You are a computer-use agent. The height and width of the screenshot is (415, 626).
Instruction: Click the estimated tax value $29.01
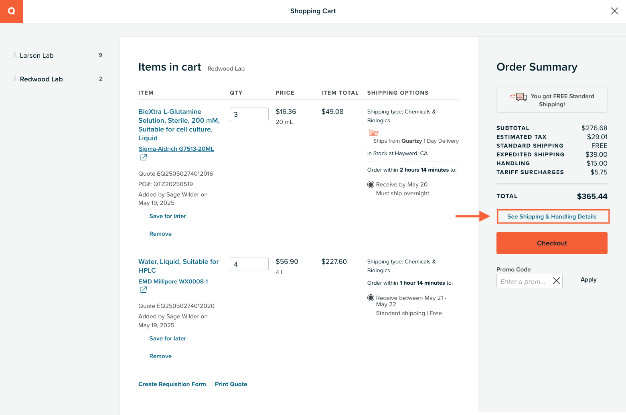coord(597,137)
